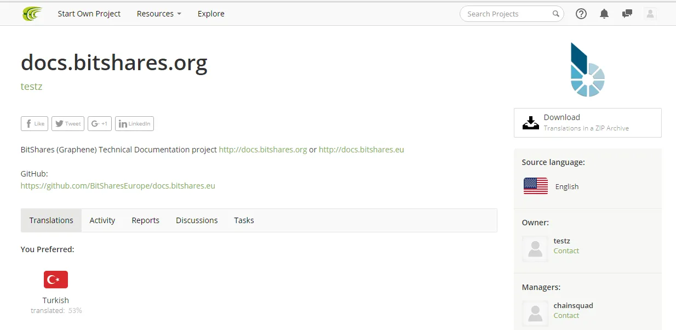The width and height of the screenshot is (676, 330).
Task: Share via LinkedIn button
Action: click(x=134, y=123)
